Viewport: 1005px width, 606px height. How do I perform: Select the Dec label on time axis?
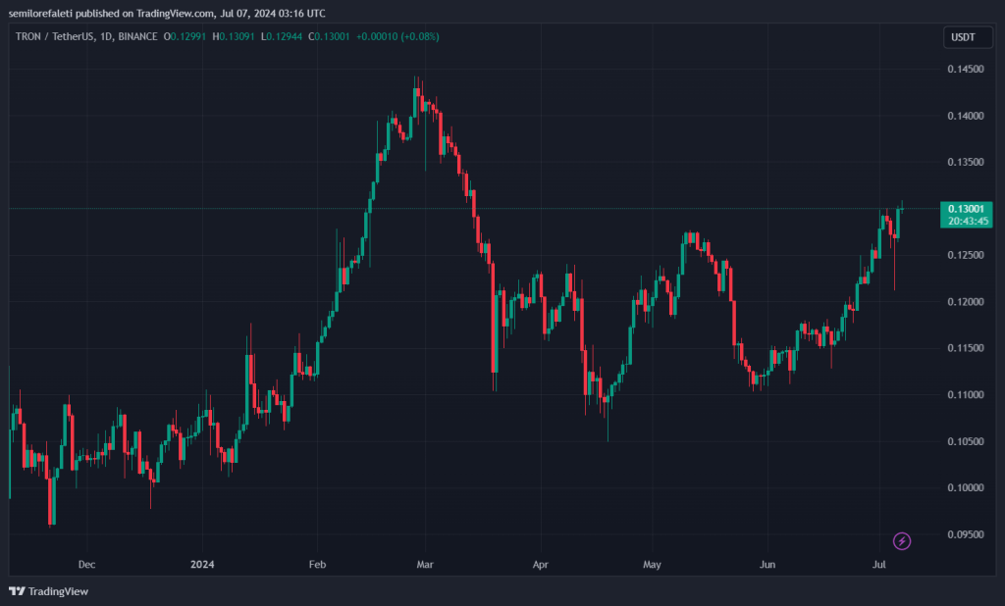pos(86,565)
